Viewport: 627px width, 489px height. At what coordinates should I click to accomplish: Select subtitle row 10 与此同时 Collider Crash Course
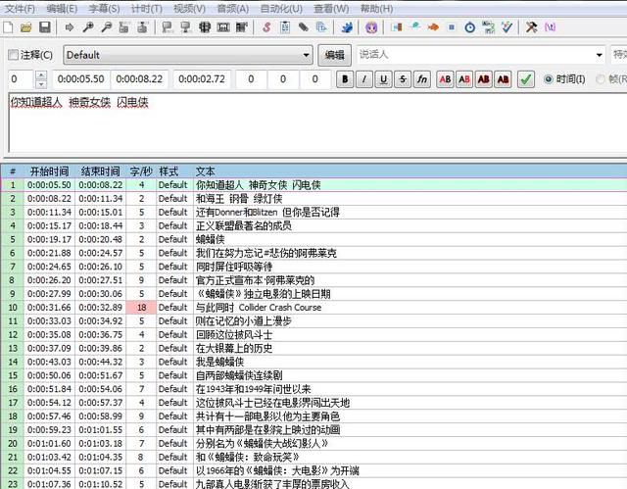[313, 308]
